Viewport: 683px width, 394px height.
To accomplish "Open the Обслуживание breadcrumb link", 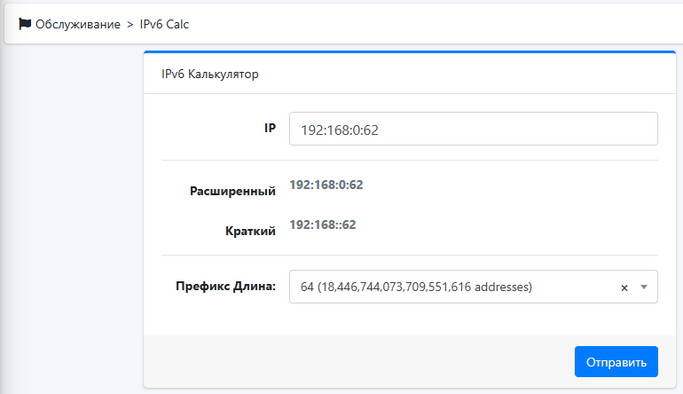I will [x=77, y=24].
